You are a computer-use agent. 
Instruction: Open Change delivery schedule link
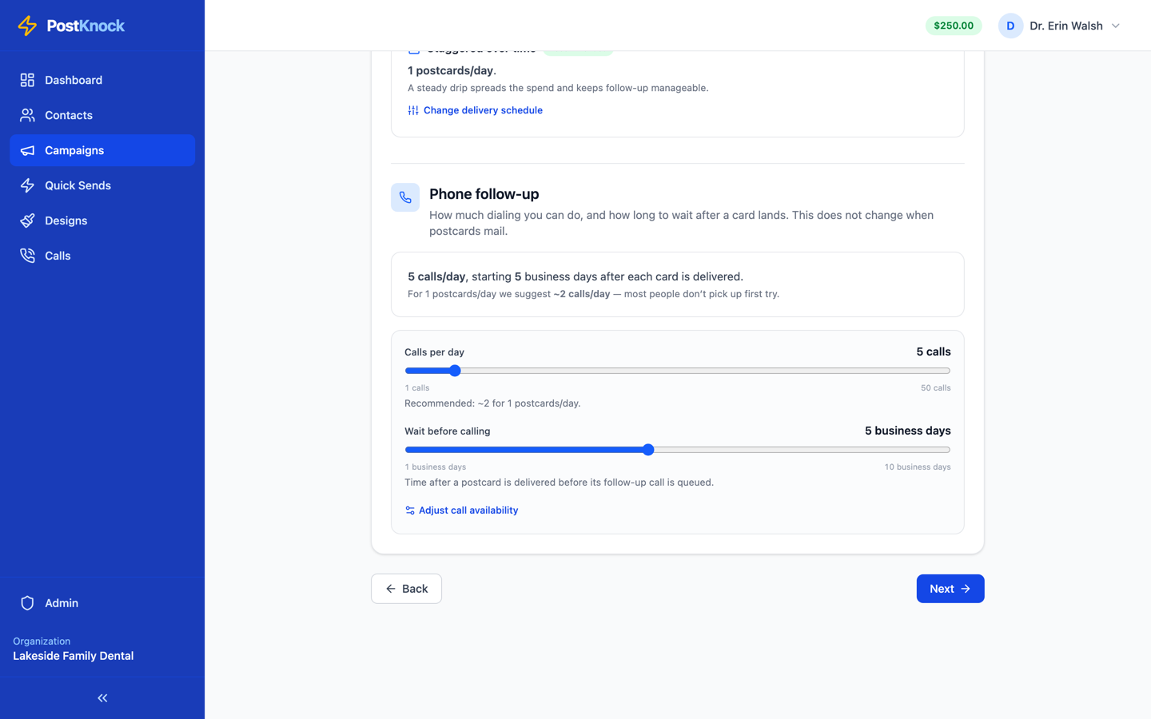[x=475, y=110]
